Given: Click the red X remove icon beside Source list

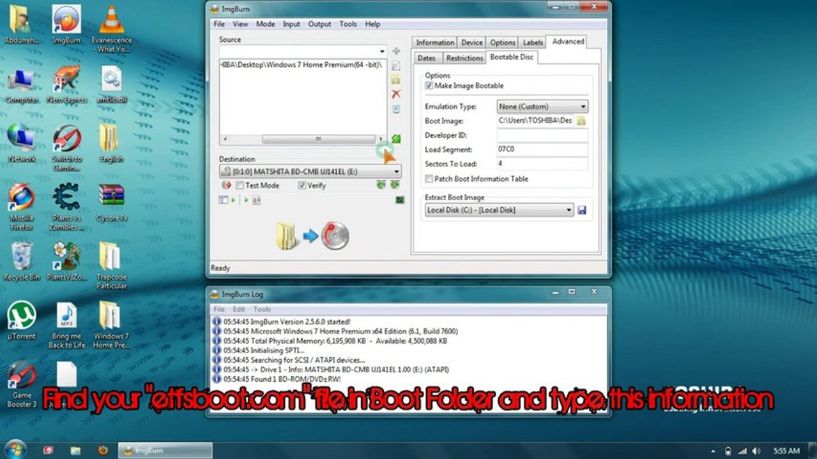Looking at the screenshot, I should (x=396, y=94).
